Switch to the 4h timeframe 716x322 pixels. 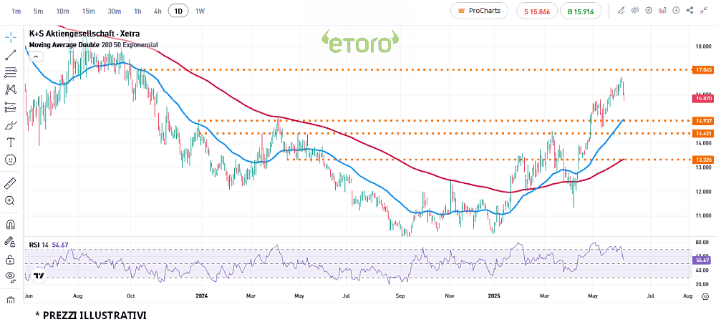[158, 11]
